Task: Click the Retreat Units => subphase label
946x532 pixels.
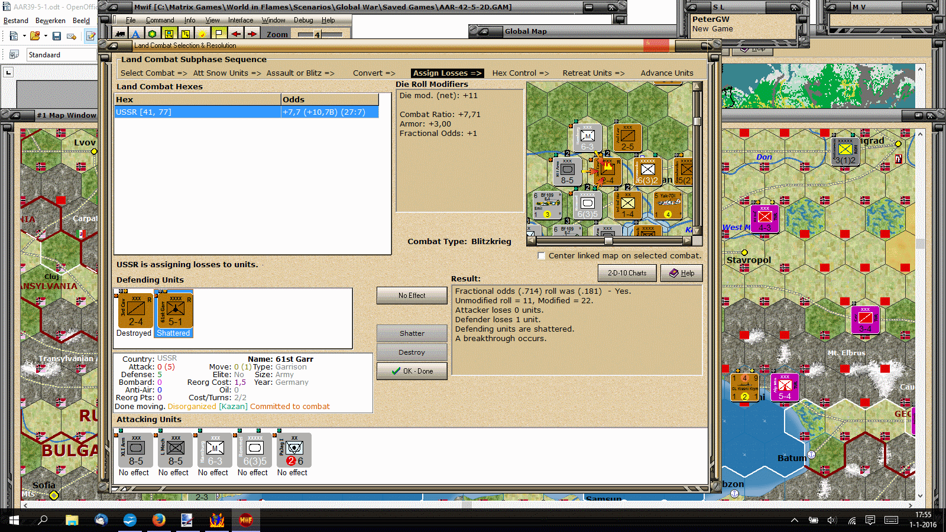Action: (594, 73)
